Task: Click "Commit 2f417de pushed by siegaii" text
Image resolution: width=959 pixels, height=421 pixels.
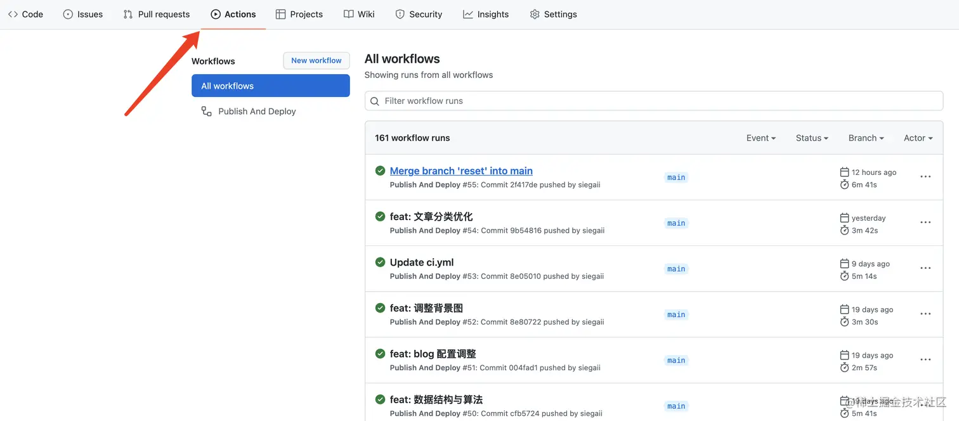Action: click(540, 185)
